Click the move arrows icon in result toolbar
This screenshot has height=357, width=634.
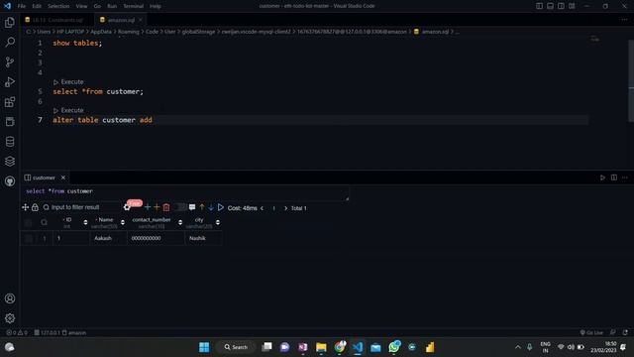click(x=25, y=207)
